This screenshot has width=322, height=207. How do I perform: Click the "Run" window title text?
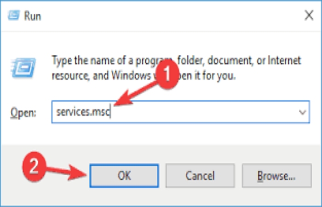(x=33, y=16)
